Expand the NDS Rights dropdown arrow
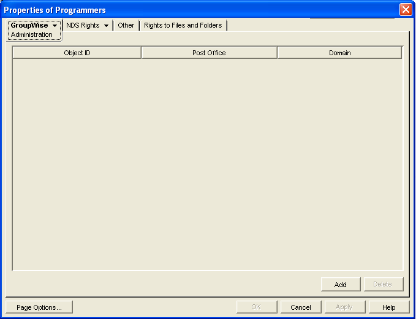Image resolution: width=416 pixels, height=319 pixels. 106,26
